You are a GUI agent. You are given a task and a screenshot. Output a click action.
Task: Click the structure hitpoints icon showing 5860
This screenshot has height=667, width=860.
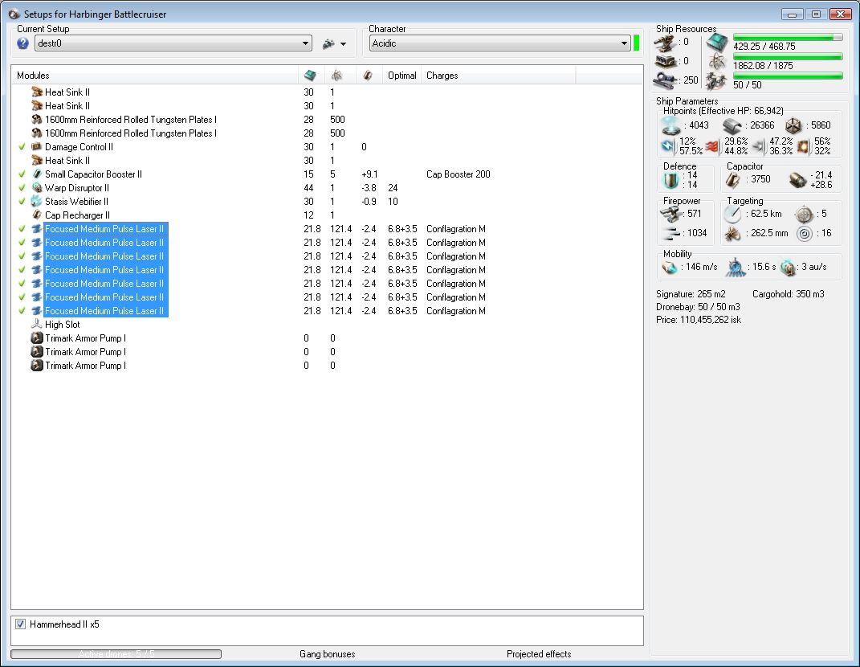[x=793, y=125]
